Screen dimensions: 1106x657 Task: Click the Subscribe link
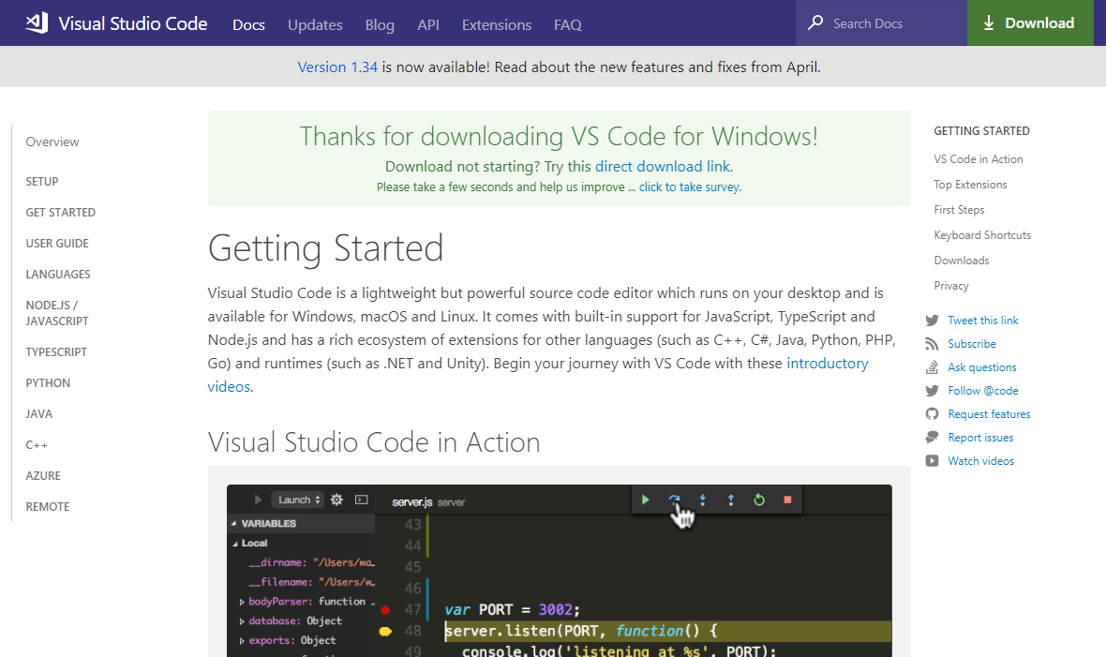point(972,344)
